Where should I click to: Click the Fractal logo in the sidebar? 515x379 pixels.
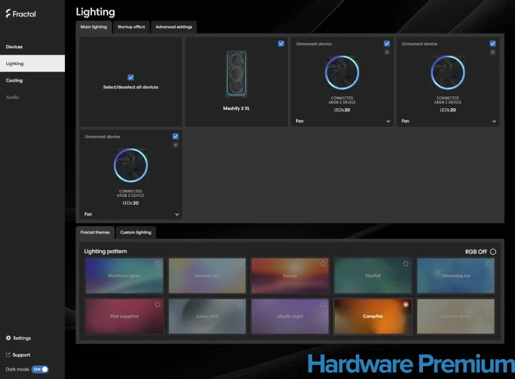point(21,14)
